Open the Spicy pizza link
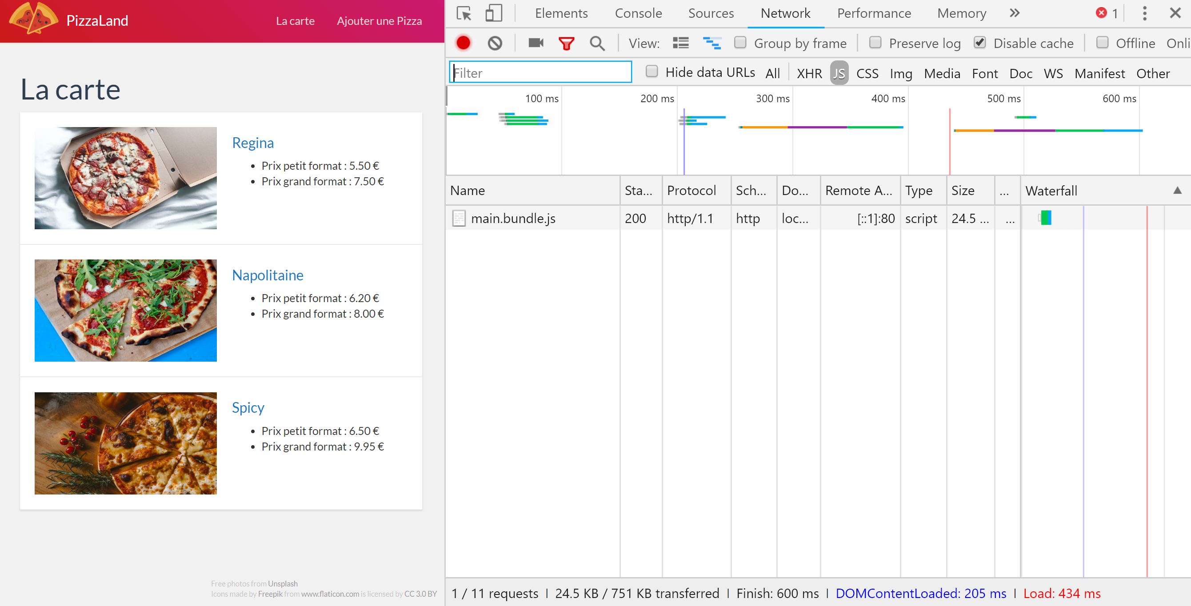This screenshot has height=606, width=1191. [248, 408]
